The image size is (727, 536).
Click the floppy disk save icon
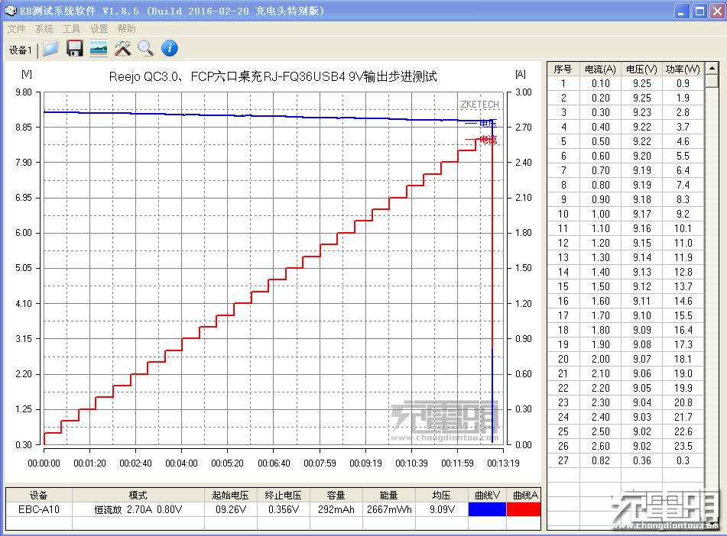tap(75, 48)
